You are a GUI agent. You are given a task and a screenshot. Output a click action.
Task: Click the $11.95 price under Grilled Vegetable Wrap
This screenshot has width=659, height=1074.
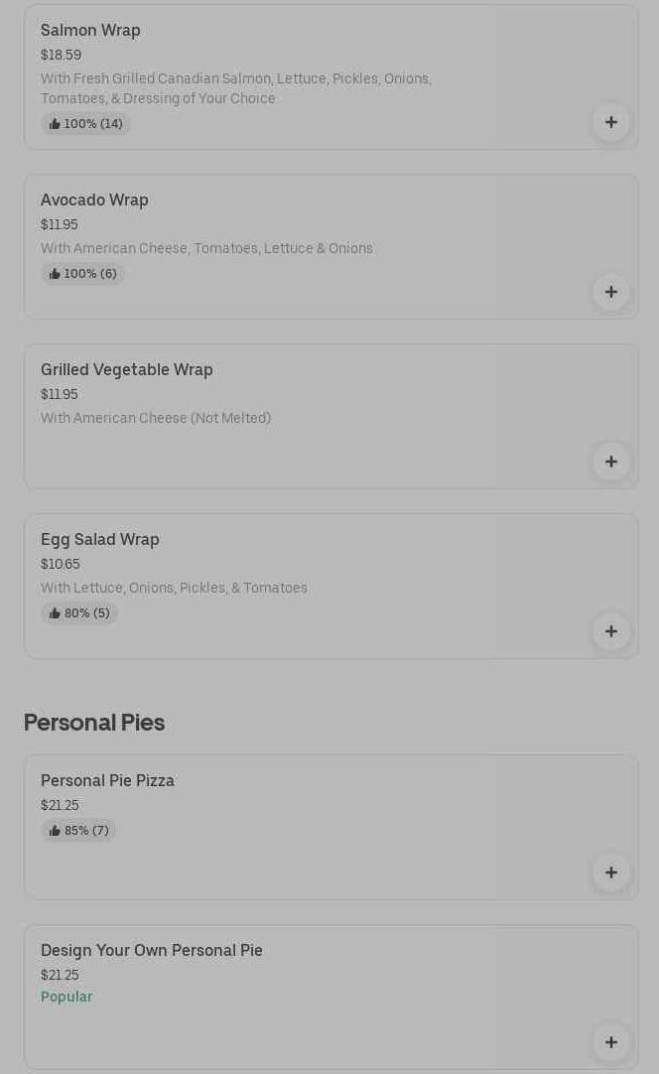pyautogui.click(x=60, y=394)
